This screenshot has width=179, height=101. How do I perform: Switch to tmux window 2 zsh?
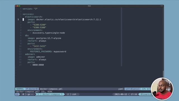72,94
